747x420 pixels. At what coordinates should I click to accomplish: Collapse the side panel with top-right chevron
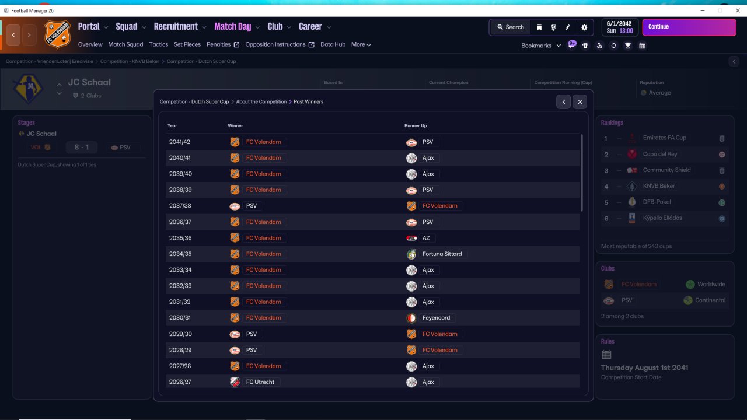click(734, 61)
